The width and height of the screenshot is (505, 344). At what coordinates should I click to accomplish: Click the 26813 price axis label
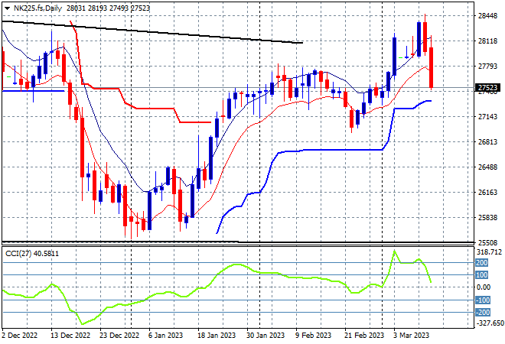click(487, 142)
